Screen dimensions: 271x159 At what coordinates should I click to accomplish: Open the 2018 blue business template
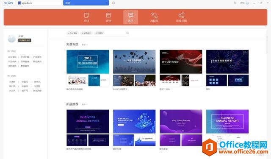point(88,62)
